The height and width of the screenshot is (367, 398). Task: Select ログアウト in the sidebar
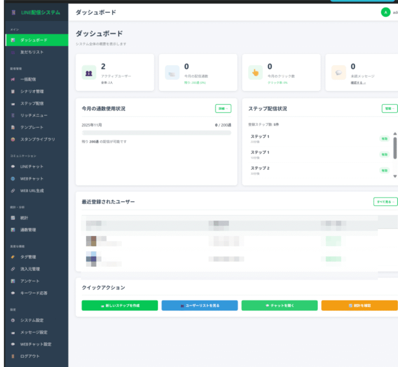30,356
